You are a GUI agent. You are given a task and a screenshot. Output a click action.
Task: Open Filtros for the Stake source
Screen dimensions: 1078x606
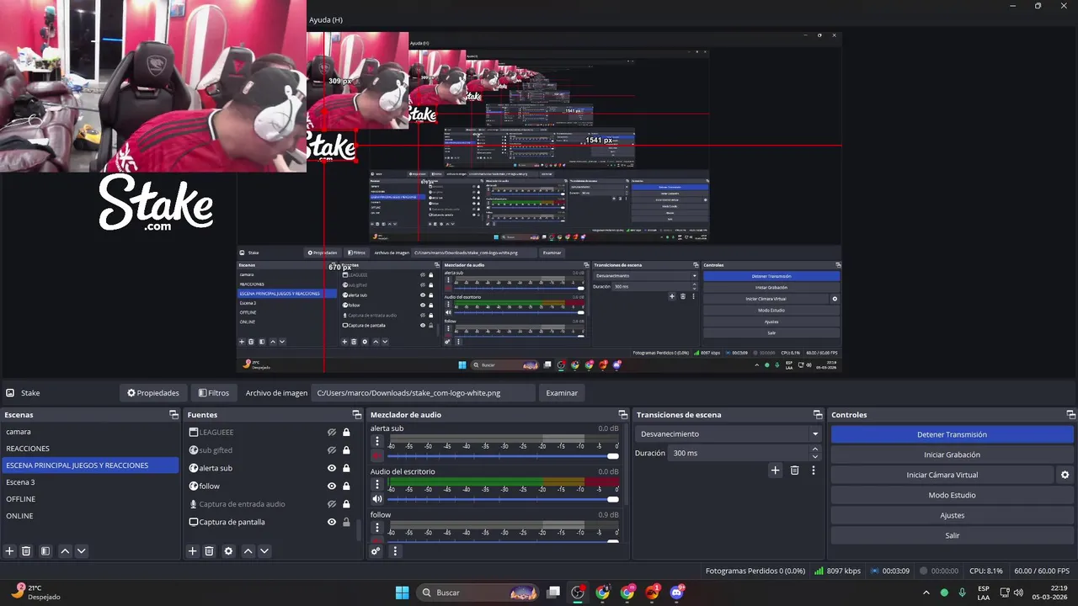[x=214, y=393]
